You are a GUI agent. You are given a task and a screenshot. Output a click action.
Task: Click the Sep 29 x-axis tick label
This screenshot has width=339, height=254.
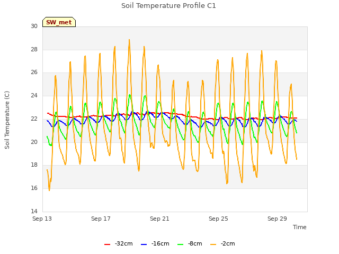pos(277,219)
